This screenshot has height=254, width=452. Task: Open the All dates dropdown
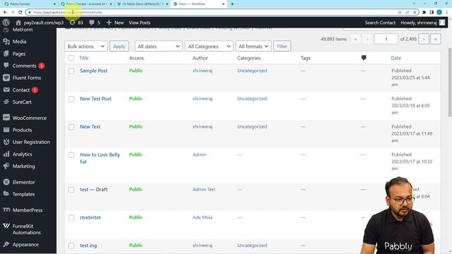point(158,46)
